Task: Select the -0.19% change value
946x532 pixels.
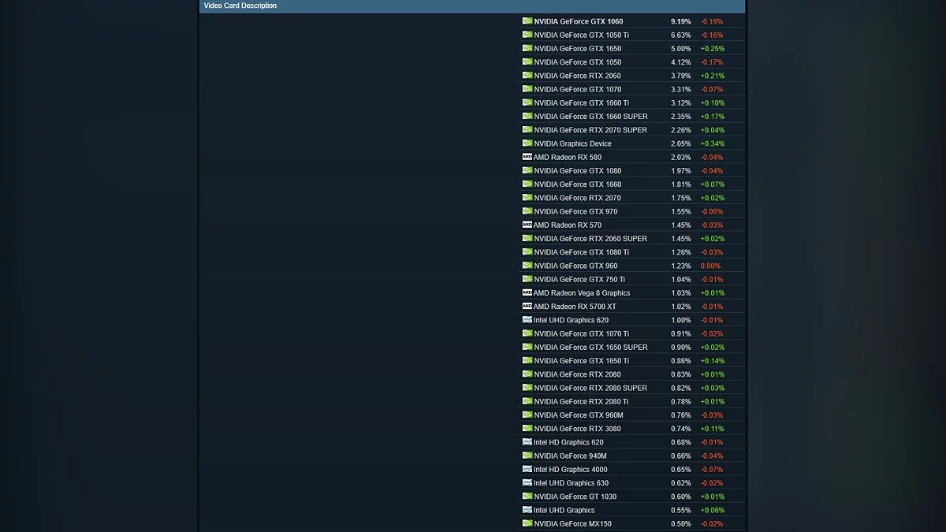Action: (712, 21)
